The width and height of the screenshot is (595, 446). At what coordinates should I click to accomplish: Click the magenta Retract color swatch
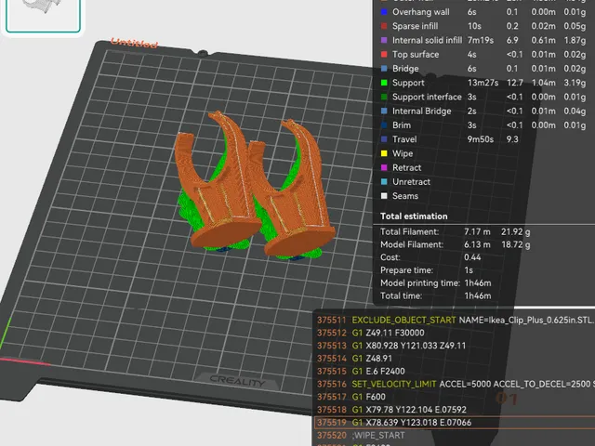384,167
